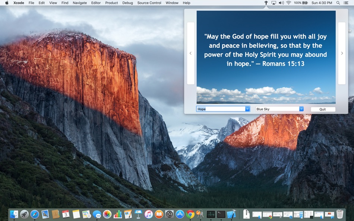Open the Hope category combo box arrow

pyautogui.click(x=247, y=109)
